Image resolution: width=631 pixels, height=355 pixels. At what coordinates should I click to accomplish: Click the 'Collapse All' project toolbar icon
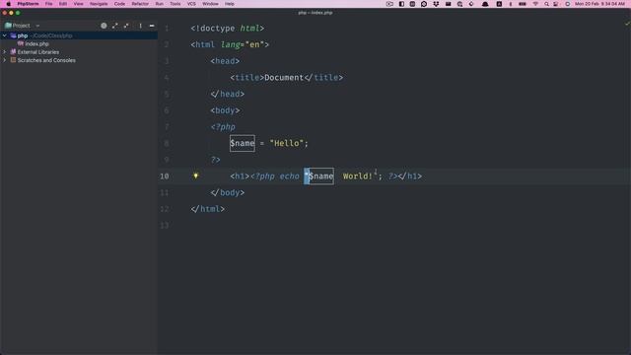(126, 26)
